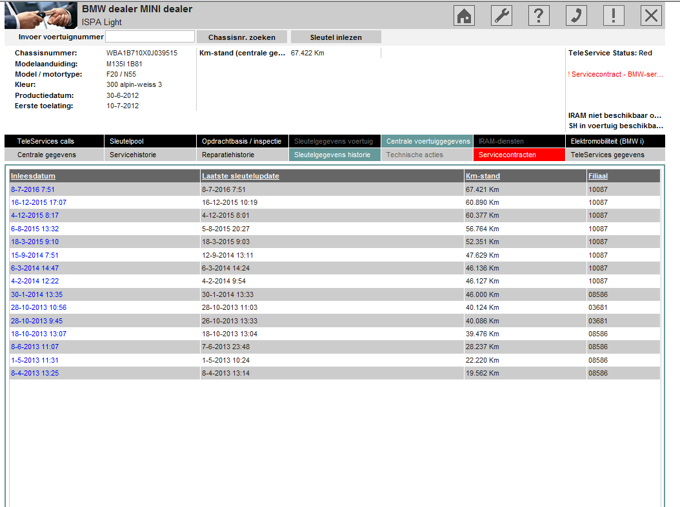The height and width of the screenshot is (507, 680).
Task: Sort by the Inleesdatum column header
Action: pyautogui.click(x=33, y=176)
